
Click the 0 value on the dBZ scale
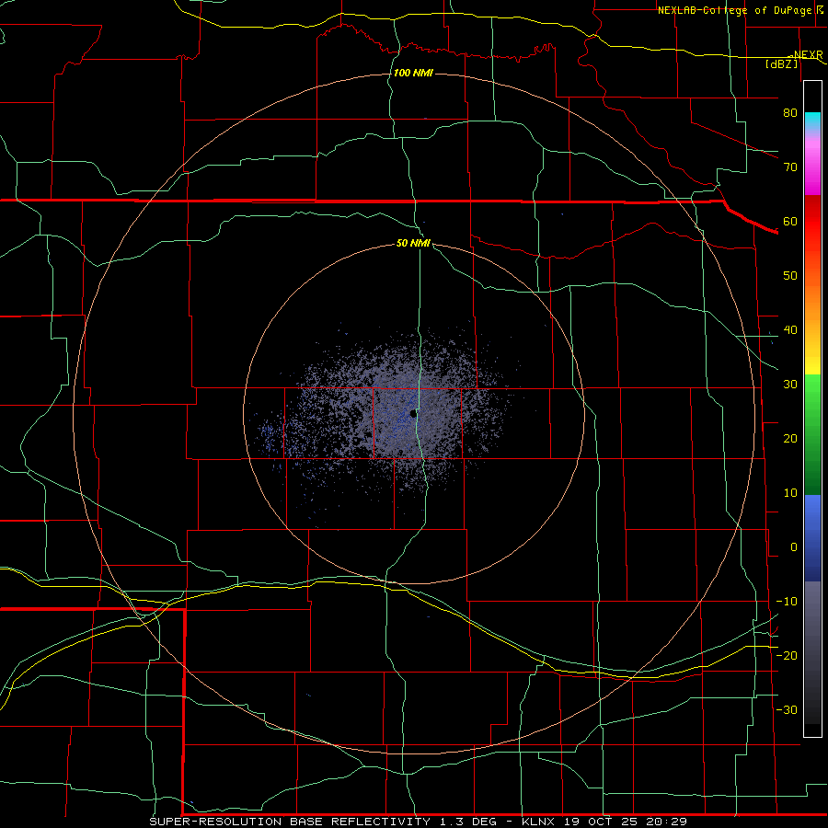pos(794,547)
